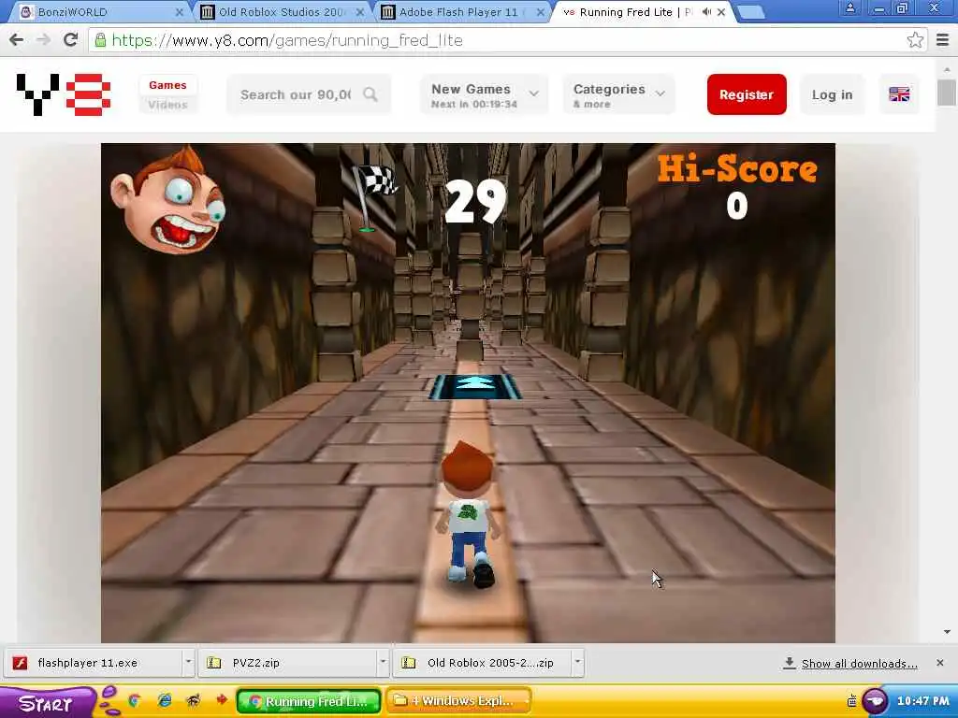This screenshot has height=718, width=958.
Task: Open options arrow for PVZ2.zip download
Action: (x=383, y=662)
